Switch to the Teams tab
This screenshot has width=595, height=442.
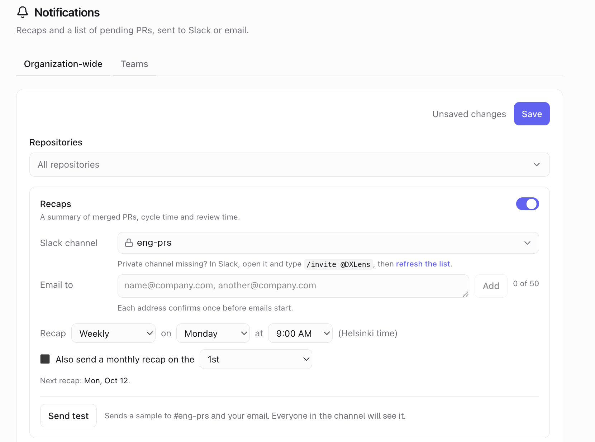point(134,64)
